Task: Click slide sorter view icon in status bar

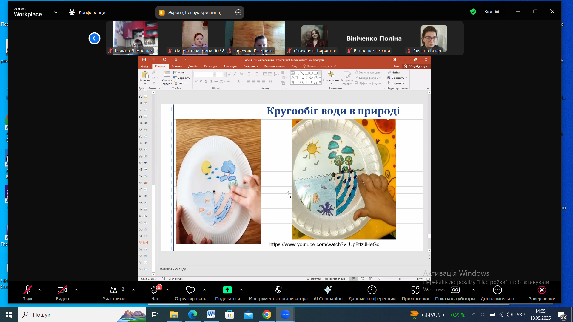Action: (x=362, y=279)
